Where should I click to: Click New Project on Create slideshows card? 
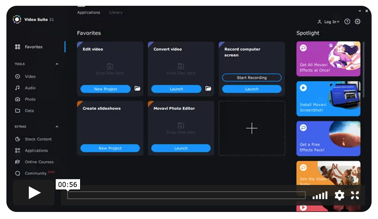tap(110, 148)
